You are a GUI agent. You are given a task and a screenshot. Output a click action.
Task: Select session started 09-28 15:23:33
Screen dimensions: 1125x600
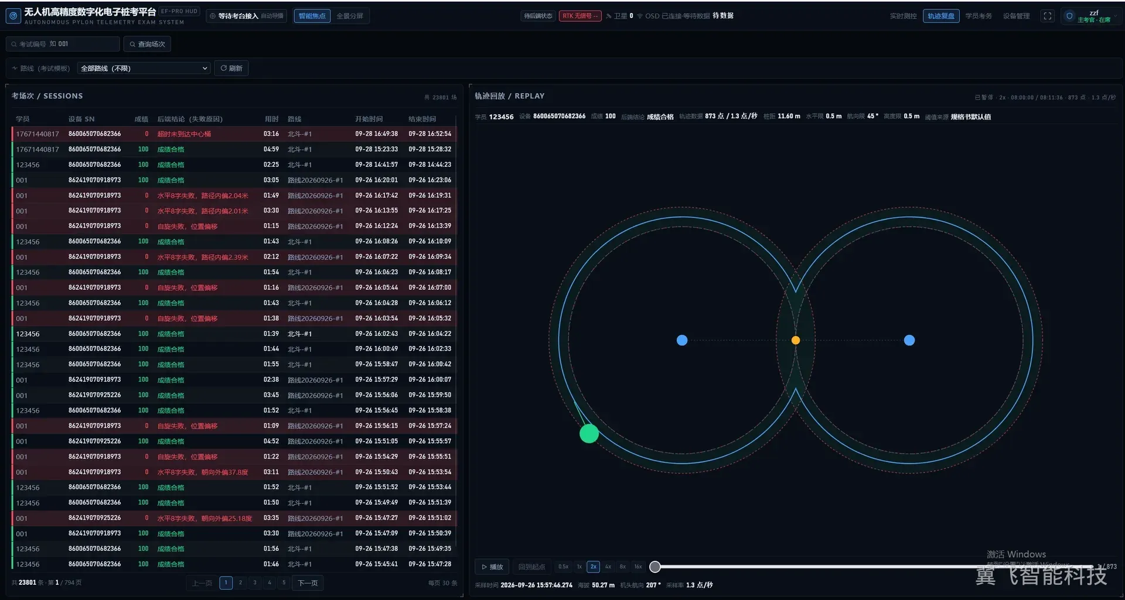pyautogui.click(x=234, y=149)
